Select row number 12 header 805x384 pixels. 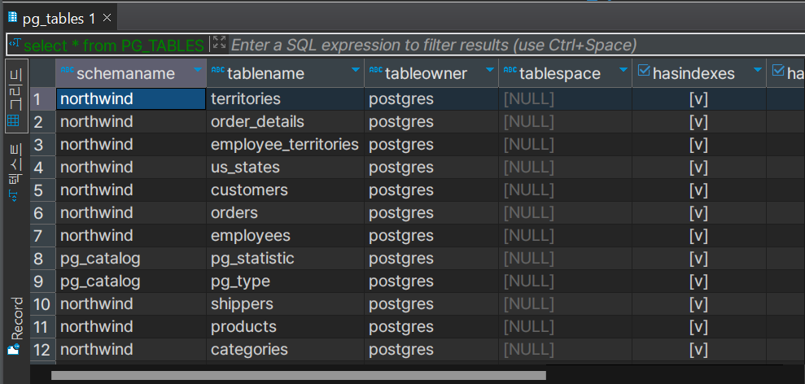pyautogui.click(x=42, y=350)
